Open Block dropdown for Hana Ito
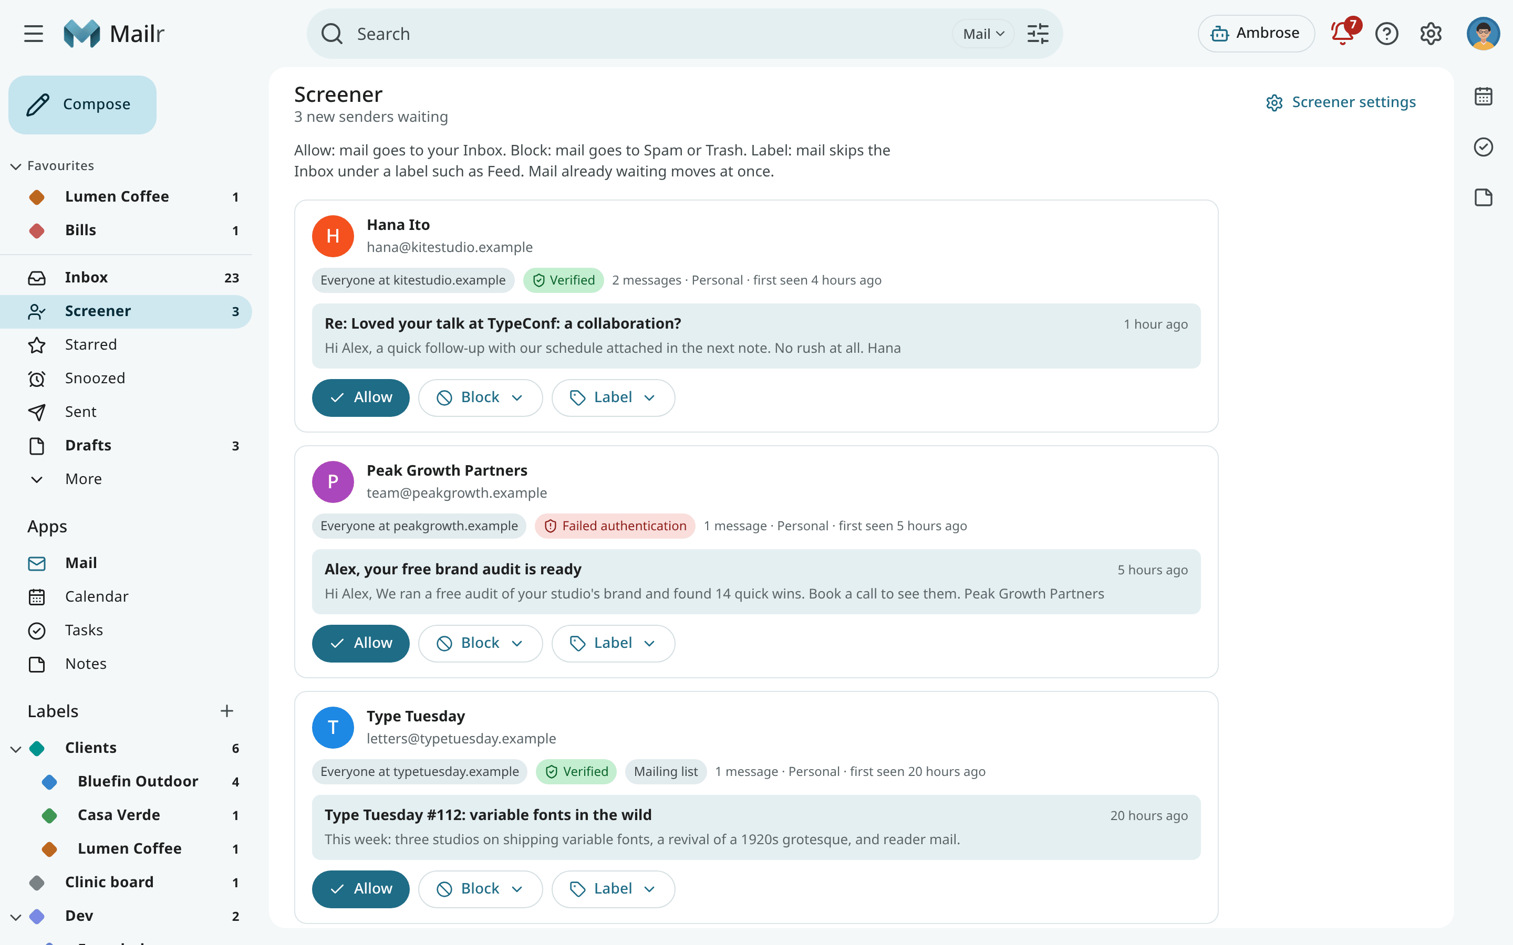This screenshot has height=945, width=1513. (x=480, y=397)
